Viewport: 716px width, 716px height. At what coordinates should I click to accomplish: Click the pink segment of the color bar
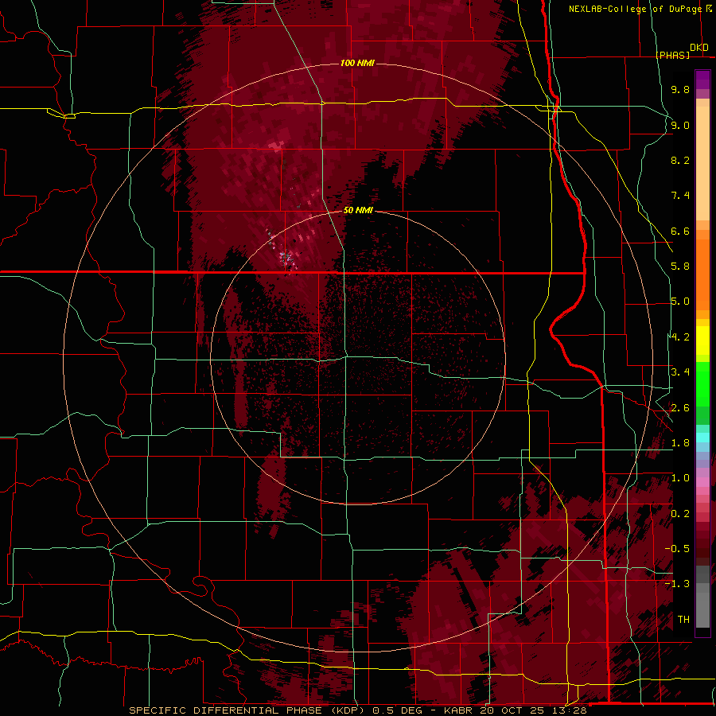[702, 482]
